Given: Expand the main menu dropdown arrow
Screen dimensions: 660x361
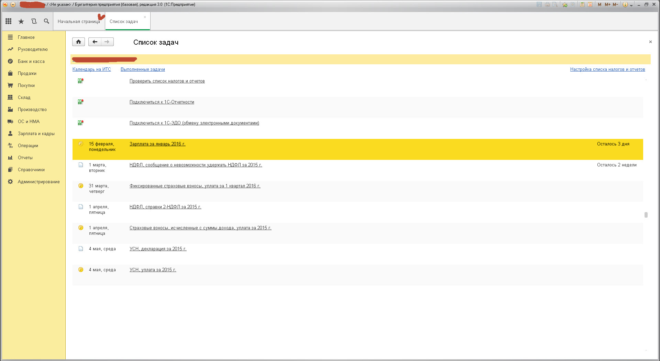Looking at the screenshot, I should 13,4.
